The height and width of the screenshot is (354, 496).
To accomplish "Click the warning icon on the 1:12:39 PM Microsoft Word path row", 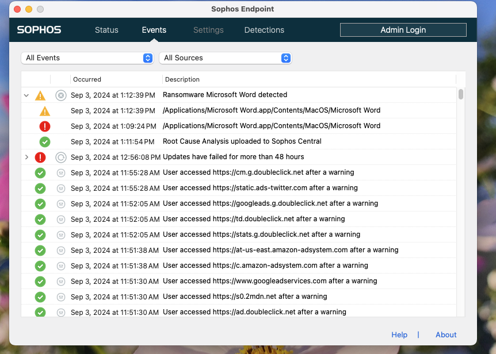I will point(45,111).
